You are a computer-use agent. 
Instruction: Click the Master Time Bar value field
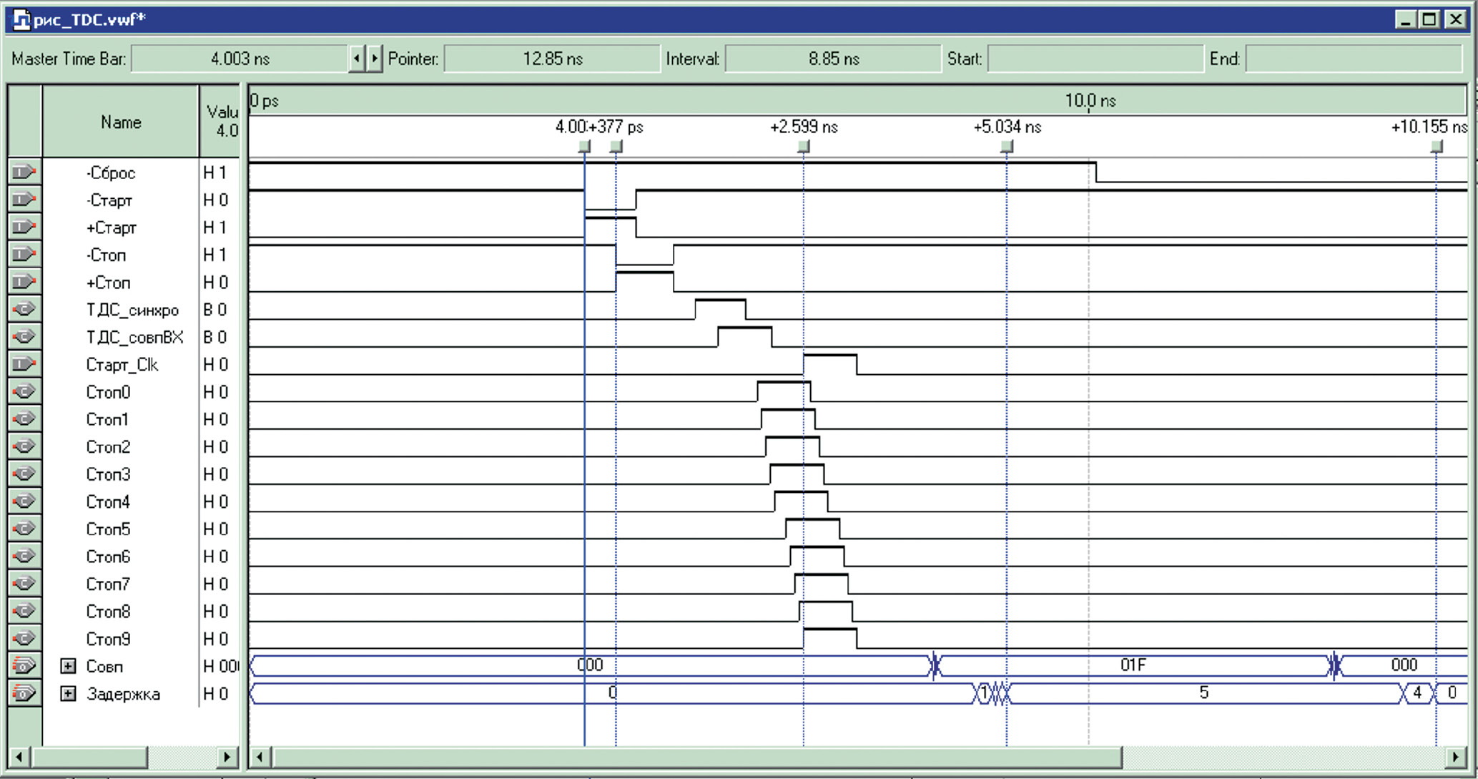click(x=240, y=59)
